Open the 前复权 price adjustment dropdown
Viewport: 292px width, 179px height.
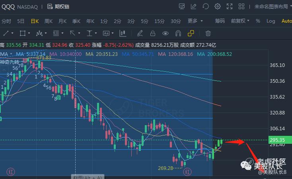coord(240,21)
